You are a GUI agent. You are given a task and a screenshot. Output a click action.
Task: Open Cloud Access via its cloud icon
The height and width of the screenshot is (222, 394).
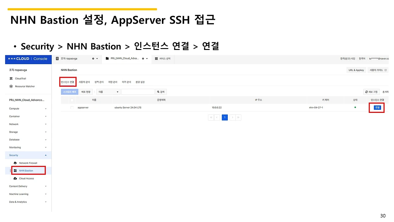click(x=15, y=179)
